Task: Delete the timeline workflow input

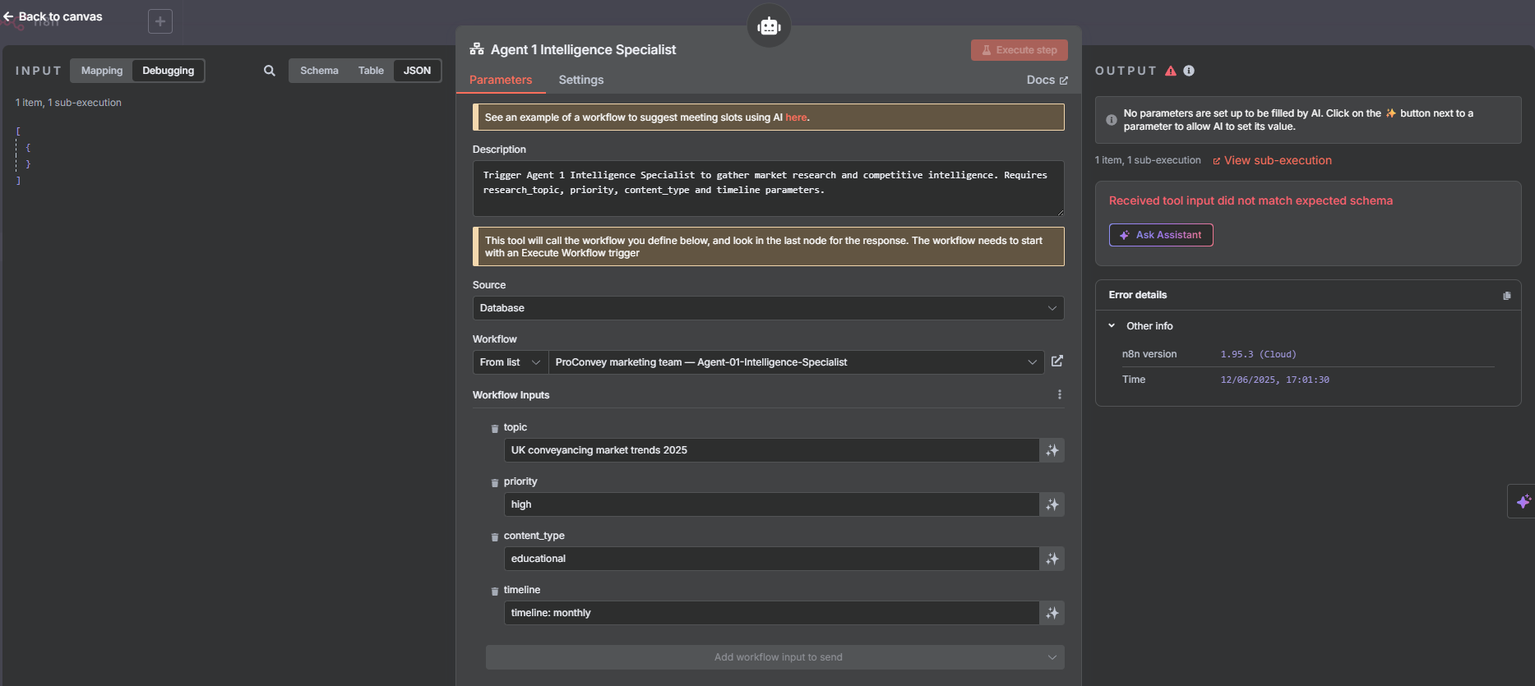Action: click(494, 591)
